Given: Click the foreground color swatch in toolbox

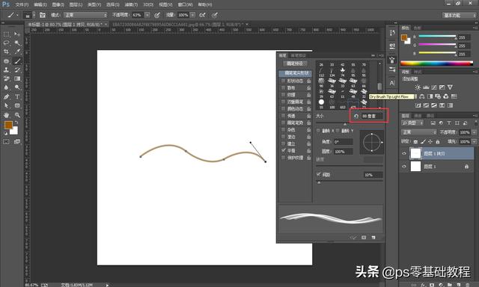Looking at the screenshot, I should pos(8,125).
